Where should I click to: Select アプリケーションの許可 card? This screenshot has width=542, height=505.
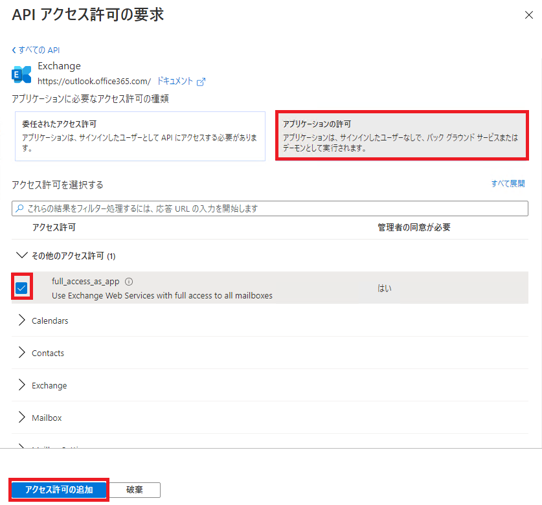[x=401, y=135]
